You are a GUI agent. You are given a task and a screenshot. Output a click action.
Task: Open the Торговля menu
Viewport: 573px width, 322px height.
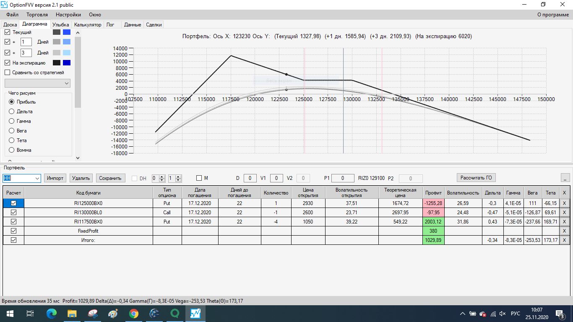pos(37,15)
